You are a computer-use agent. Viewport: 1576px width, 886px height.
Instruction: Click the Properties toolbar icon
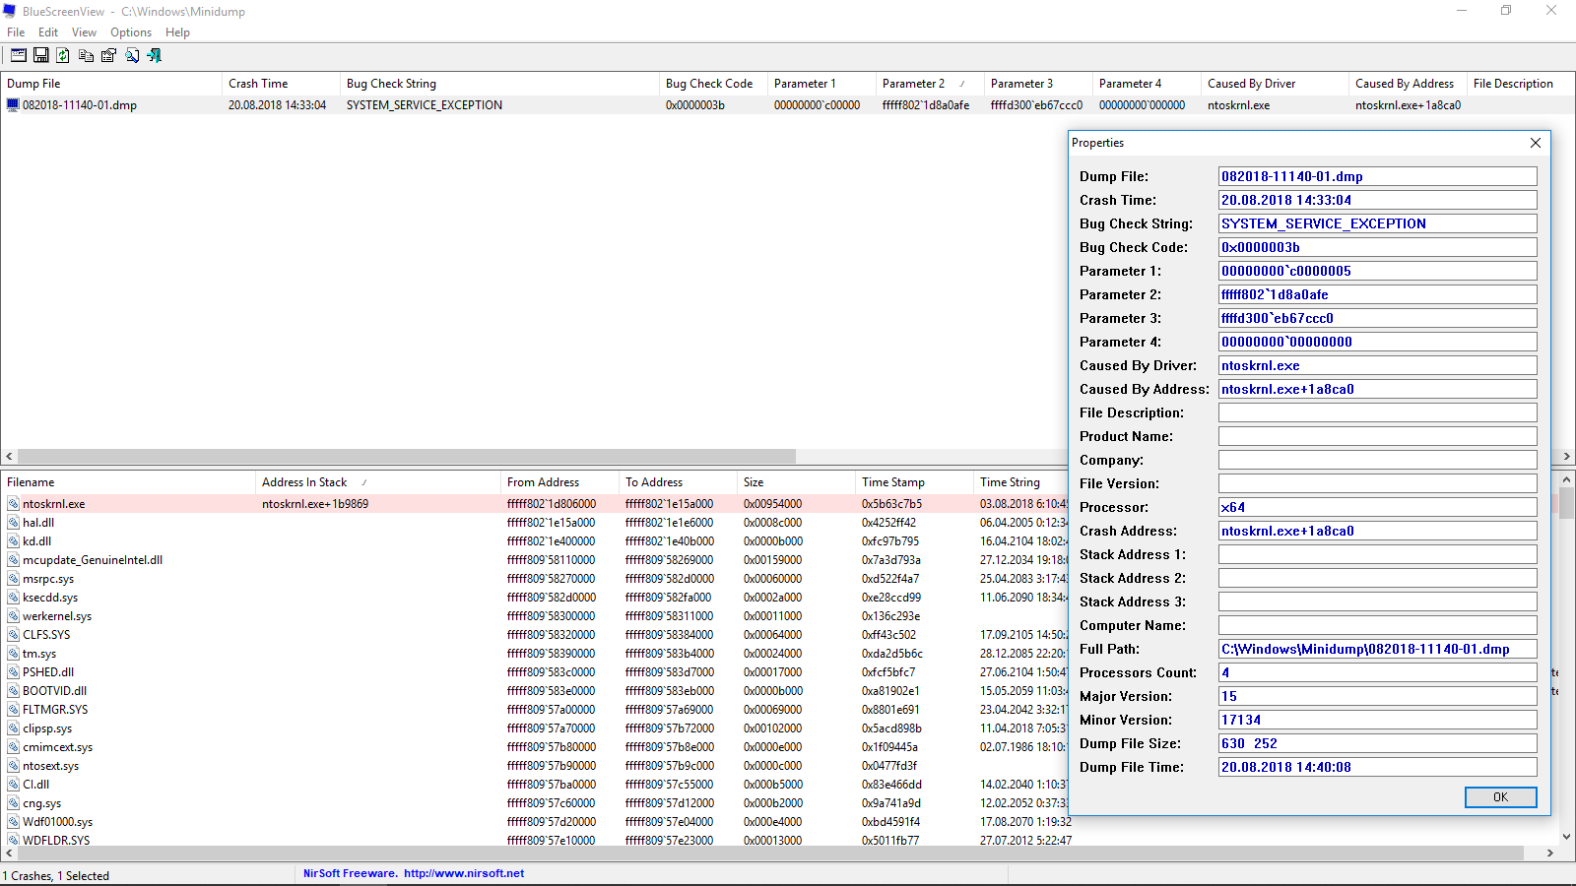(108, 56)
